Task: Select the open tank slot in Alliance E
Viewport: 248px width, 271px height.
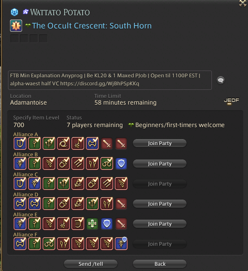Action: (x=107, y=224)
